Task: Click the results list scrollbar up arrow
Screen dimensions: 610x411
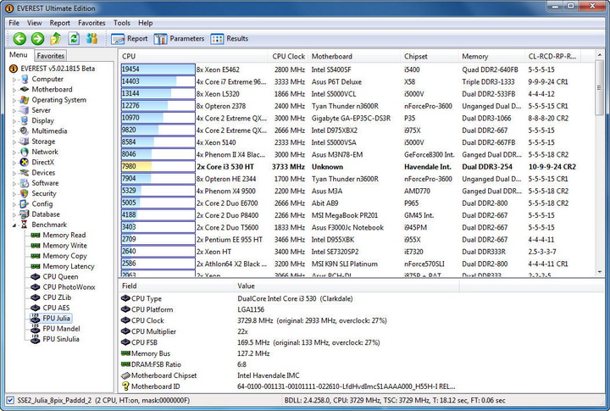Action: coord(600,55)
